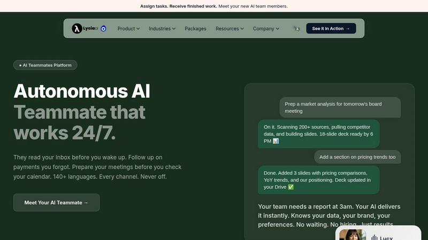Click the 'Done. Added 3 slides' reply bubble

pos(318,180)
